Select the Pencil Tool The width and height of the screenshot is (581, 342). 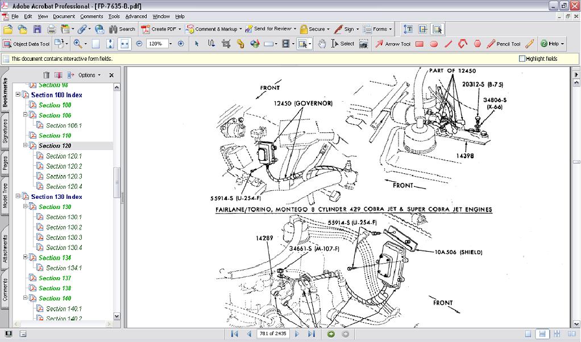pyautogui.click(x=504, y=44)
